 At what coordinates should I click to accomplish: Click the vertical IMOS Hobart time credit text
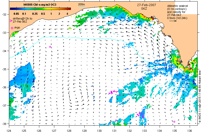pyautogui.click(x=200, y=96)
